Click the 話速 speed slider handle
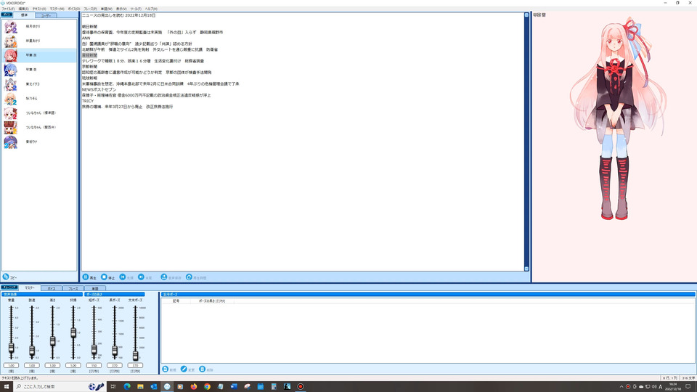This screenshot has height=392, width=697. click(x=32, y=351)
